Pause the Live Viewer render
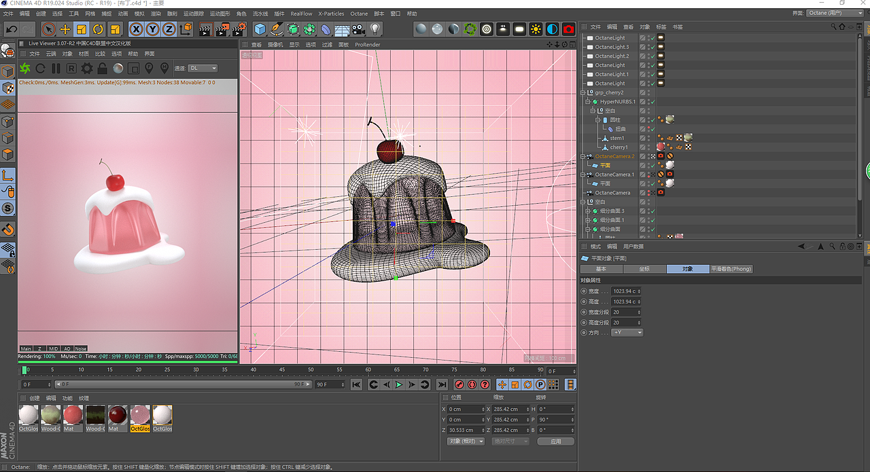This screenshot has width=870, height=472. (56, 69)
